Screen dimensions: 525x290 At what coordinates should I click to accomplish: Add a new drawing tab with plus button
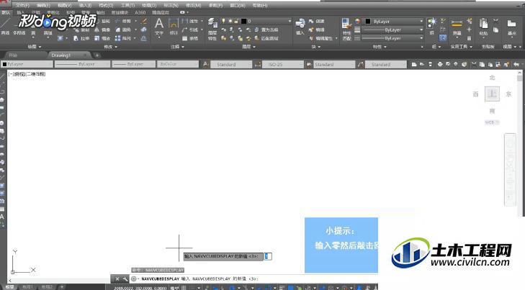97,55
